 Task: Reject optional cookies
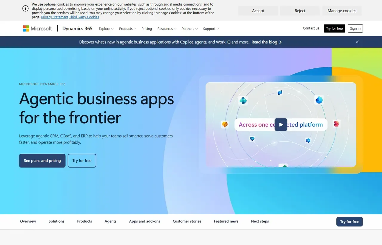click(300, 11)
